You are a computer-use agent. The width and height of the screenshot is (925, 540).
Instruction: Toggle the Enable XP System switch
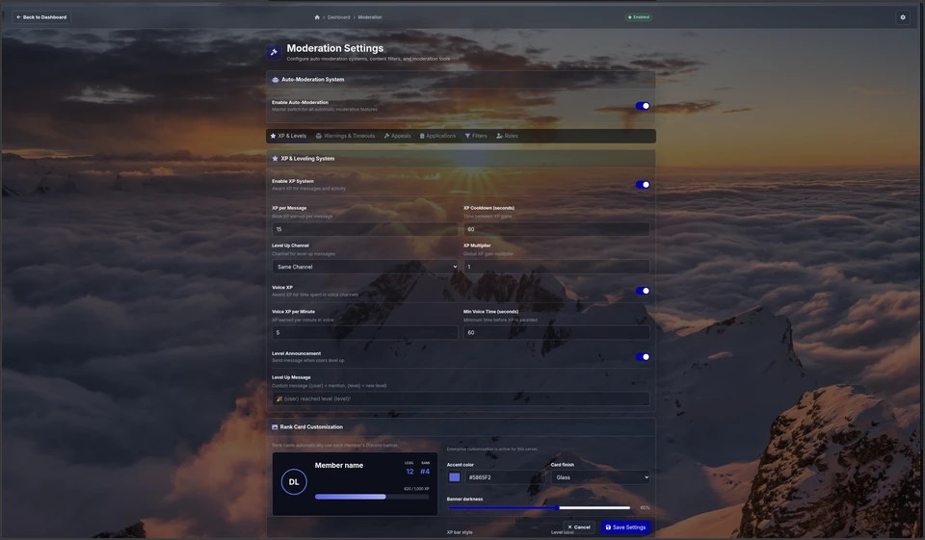(643, 185)
